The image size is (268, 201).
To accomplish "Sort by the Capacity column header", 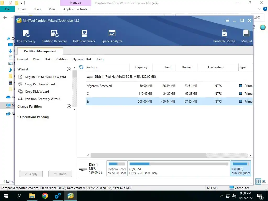I will pyautogui.click(x=141, y=67).
